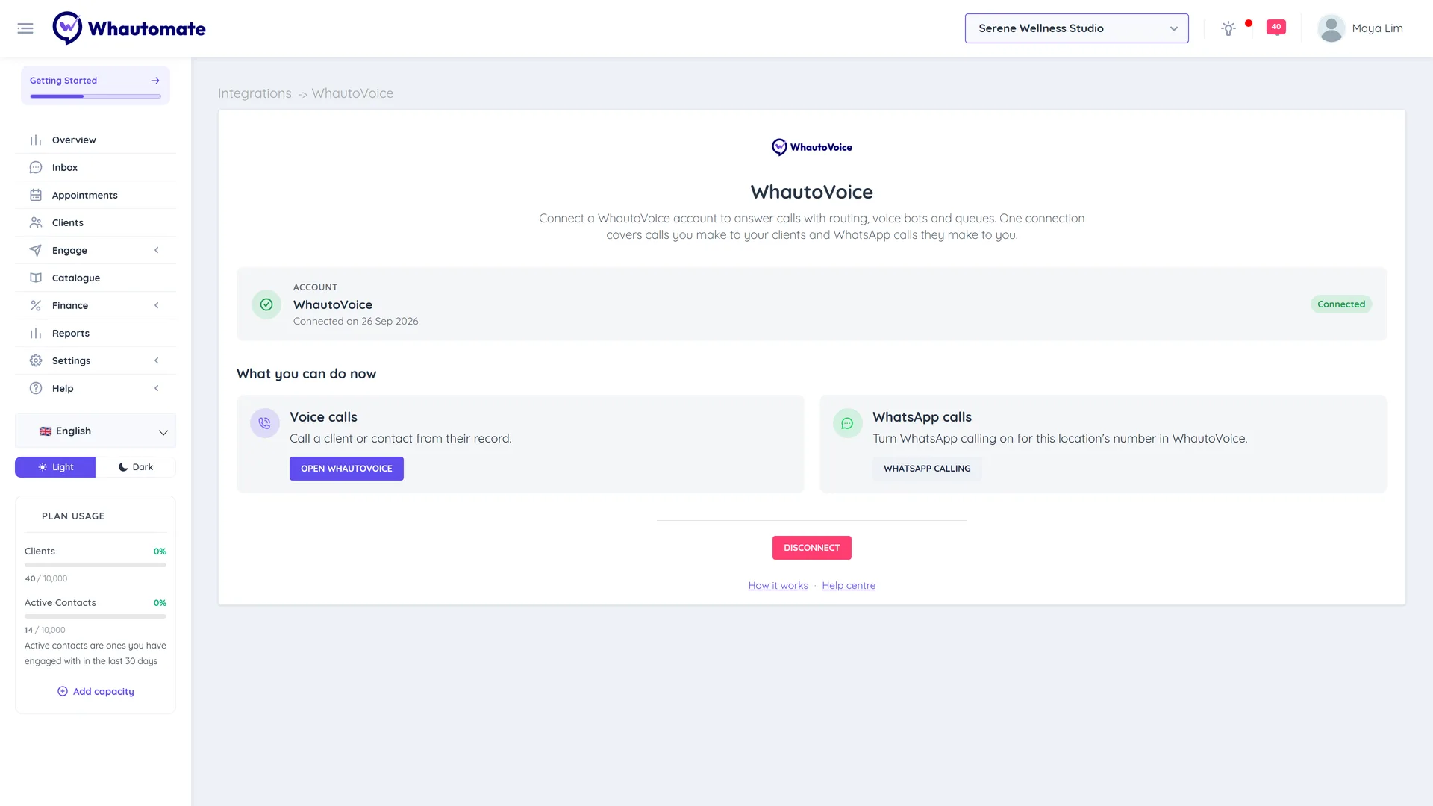
Task: Click the Getting Started arrow icon
Action: point(155,81)
